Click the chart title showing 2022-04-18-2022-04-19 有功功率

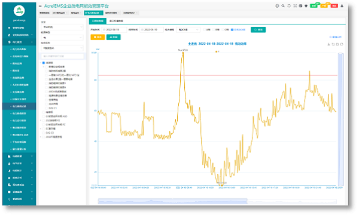pyautogui.click(x=217, y=44)
